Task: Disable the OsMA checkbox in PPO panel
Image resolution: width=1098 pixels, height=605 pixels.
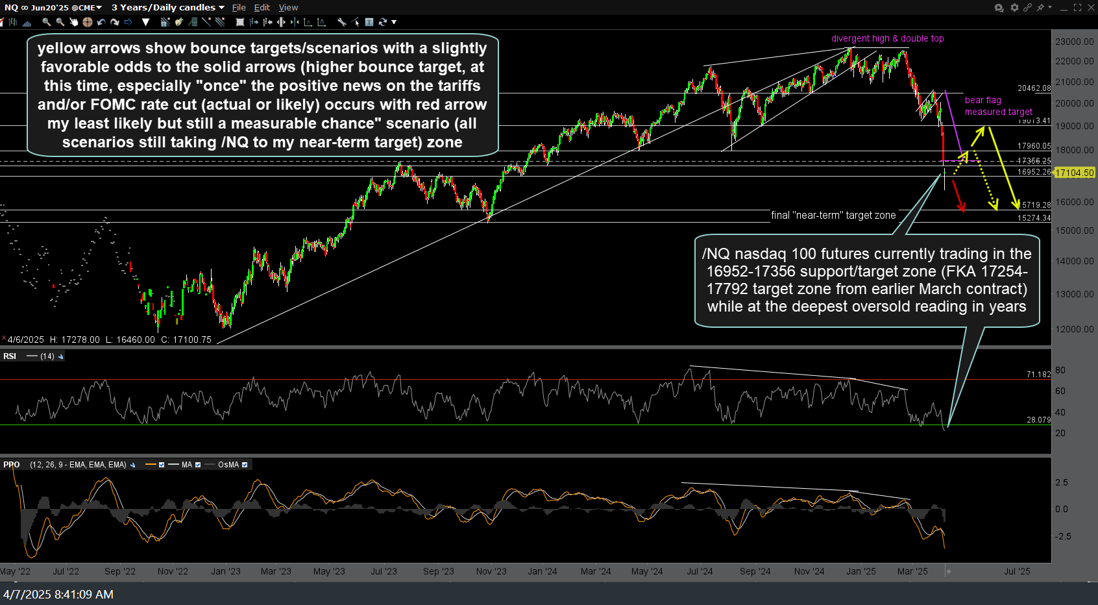Action: (x=245, y=464)
